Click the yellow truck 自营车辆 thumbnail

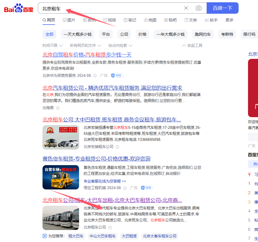click(61, 177)
